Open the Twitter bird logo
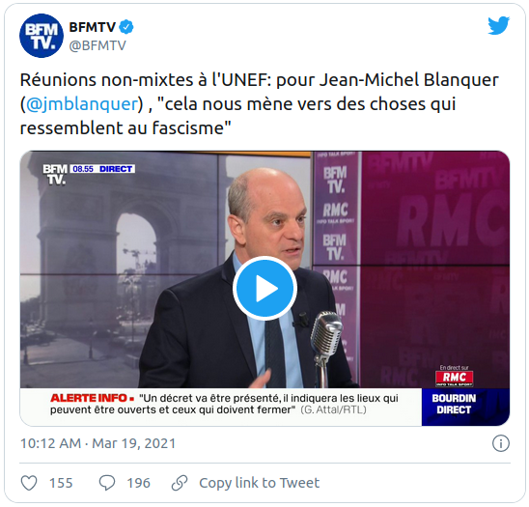The height and width of the screenshot is (507, 529). click(x=498, y=25)
